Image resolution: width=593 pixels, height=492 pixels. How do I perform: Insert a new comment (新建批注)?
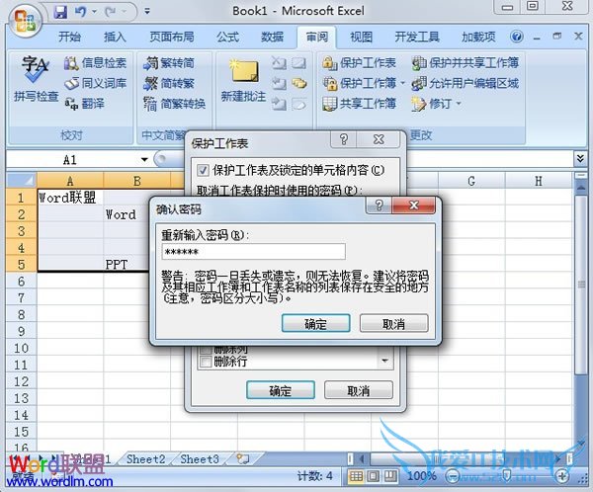click(243, 80)
